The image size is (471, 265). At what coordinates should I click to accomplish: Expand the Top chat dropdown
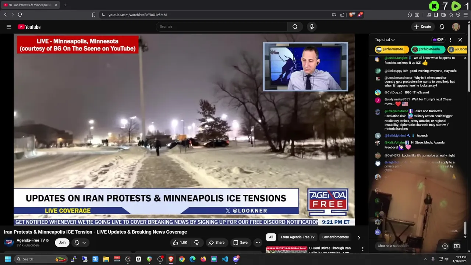(x=385, y=40)
